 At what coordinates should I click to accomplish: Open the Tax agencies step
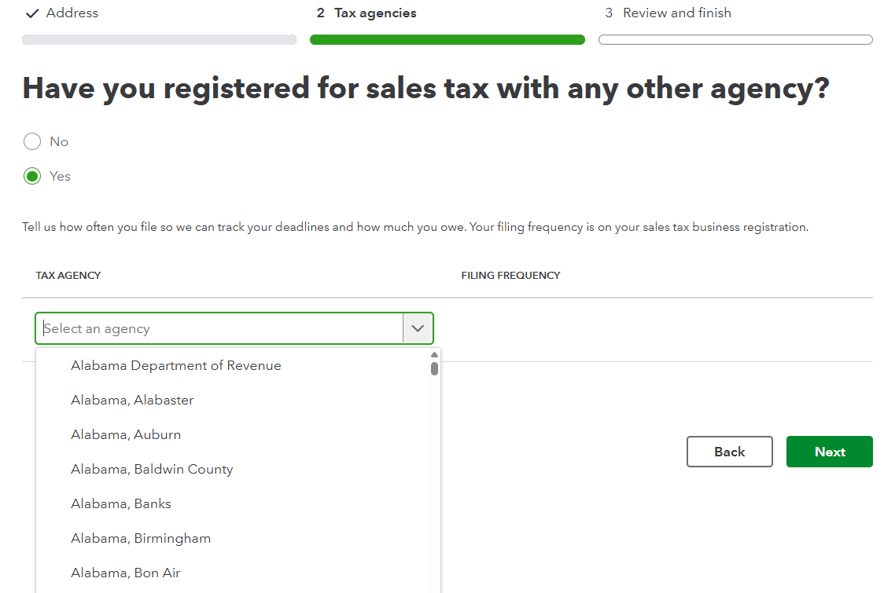click(x=375, y=13)
